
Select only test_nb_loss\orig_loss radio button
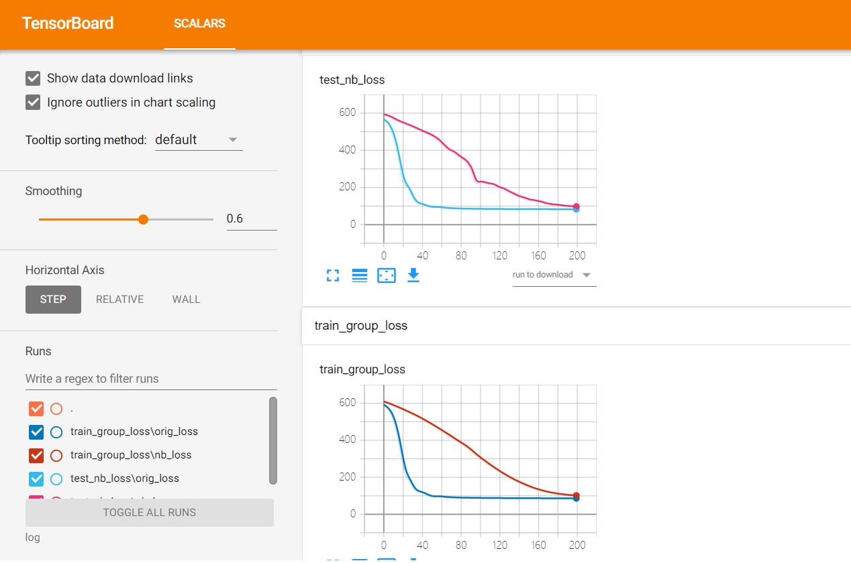coord(56,479)
